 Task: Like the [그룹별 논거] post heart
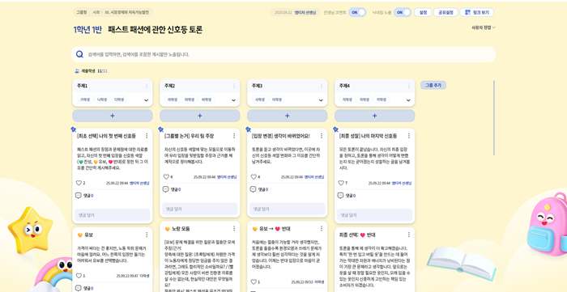pos(166,177)
